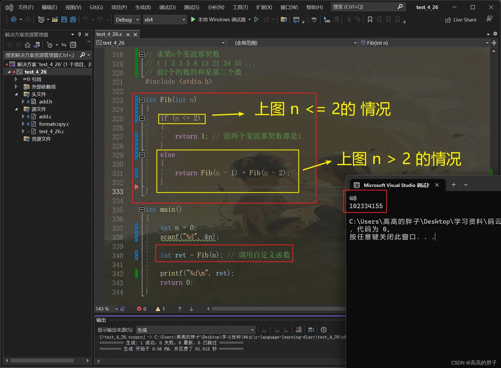Save the current file with the single disk icon

click(64, 20)
